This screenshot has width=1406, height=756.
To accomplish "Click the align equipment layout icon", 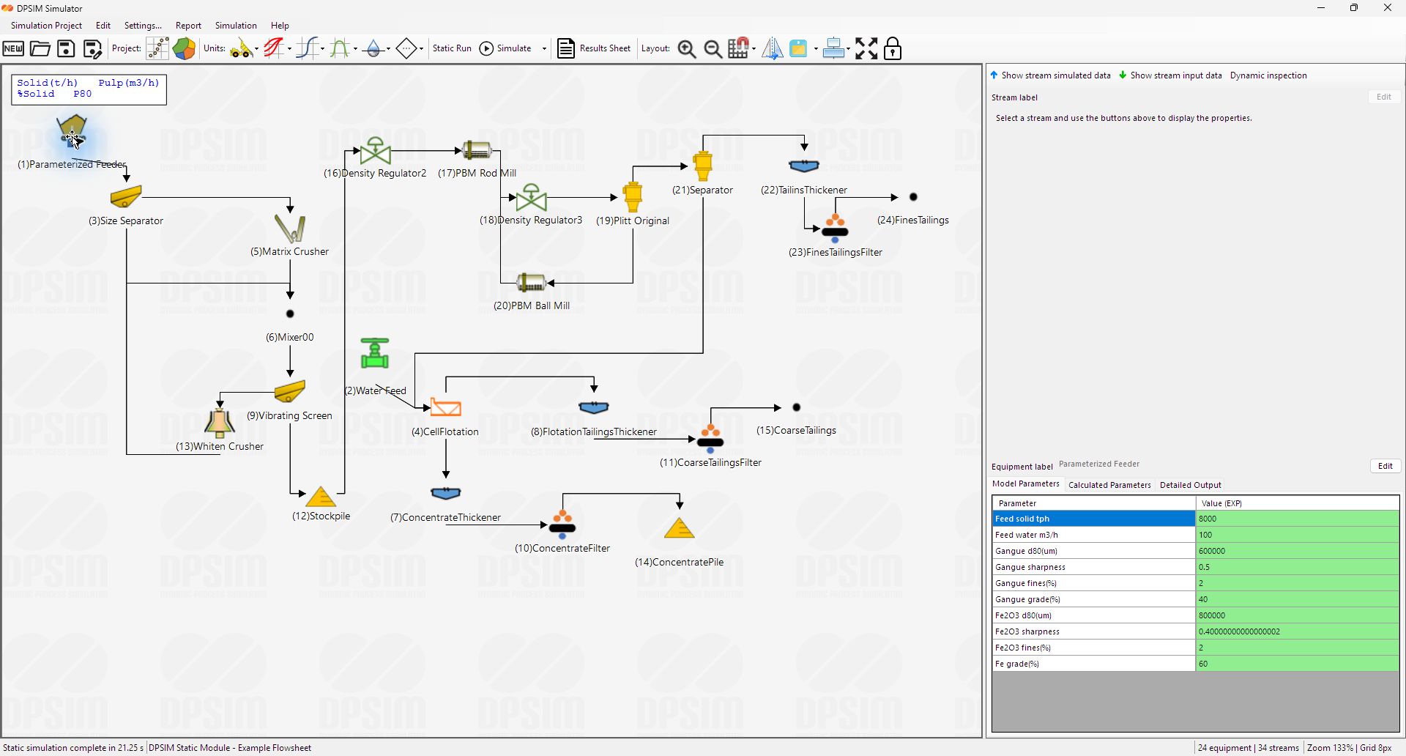I will click(x=833, y=49).
